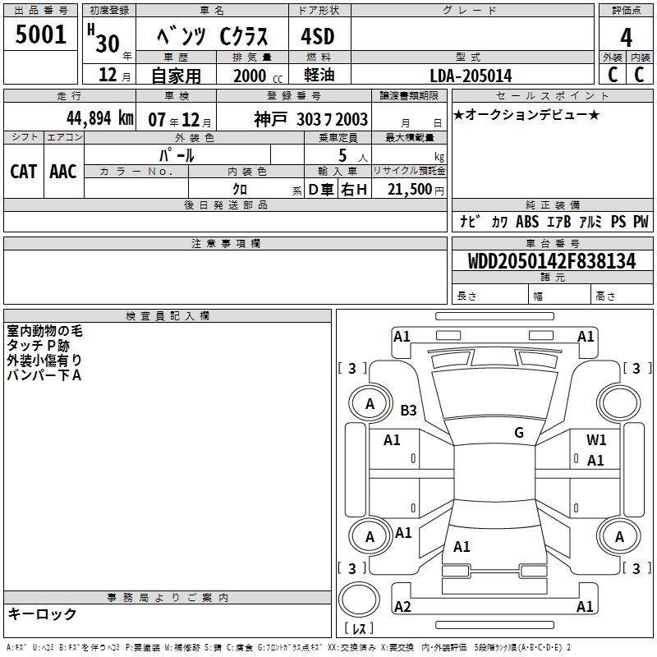
Task: Select door type 4SD
Action: click(x=318, y=36)
